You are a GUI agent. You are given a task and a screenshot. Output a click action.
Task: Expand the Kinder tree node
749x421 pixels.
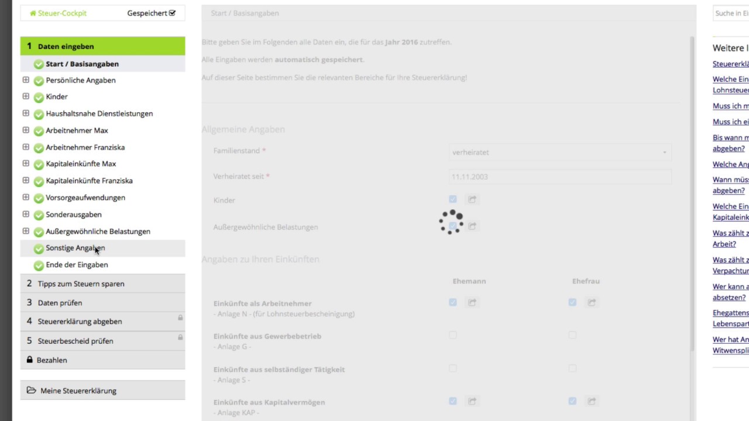pyautogui.click(x=26, y=96)
